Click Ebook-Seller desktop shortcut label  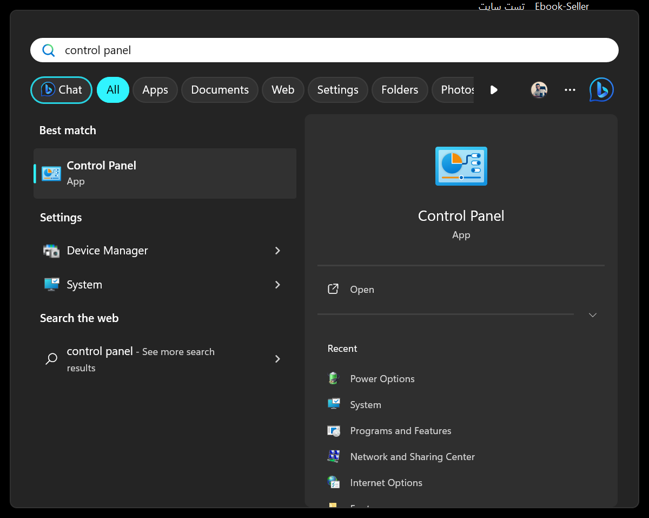(x=562, y=6)
